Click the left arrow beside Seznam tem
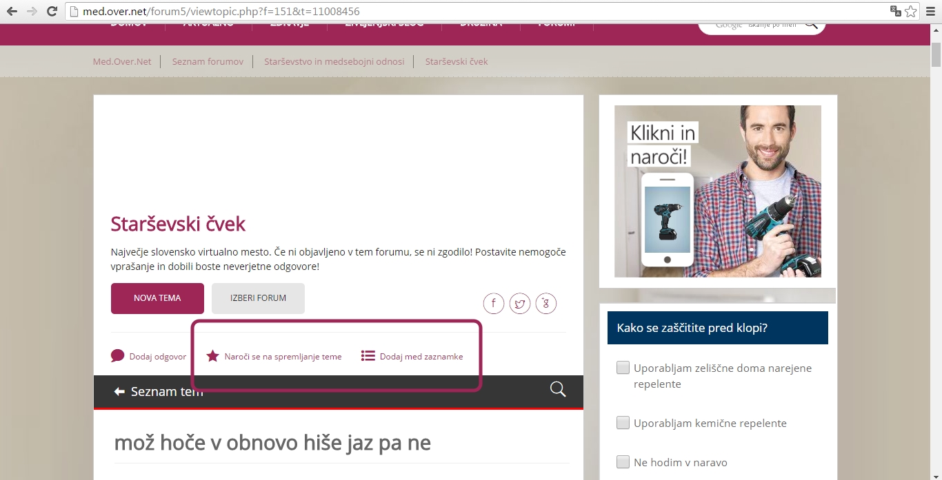This screenshot has width=942, height=480. 119,391
